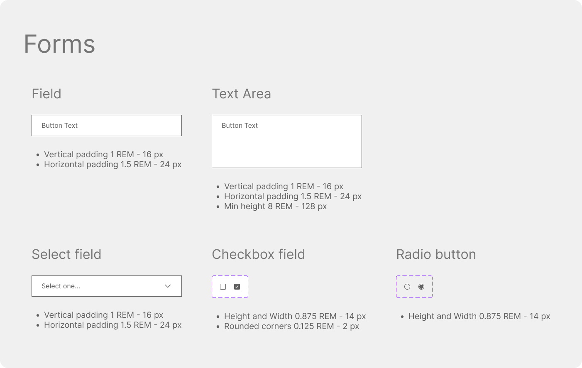Click Radio button 'Height and Width 0.875 REM' note
This screenshot has width=582, height=368.
pos(479,316)
